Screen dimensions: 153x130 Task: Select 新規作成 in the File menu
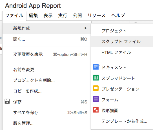point(47,28)
